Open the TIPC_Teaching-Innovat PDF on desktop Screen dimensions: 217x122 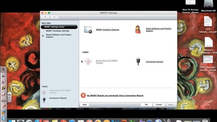point(208,63)
